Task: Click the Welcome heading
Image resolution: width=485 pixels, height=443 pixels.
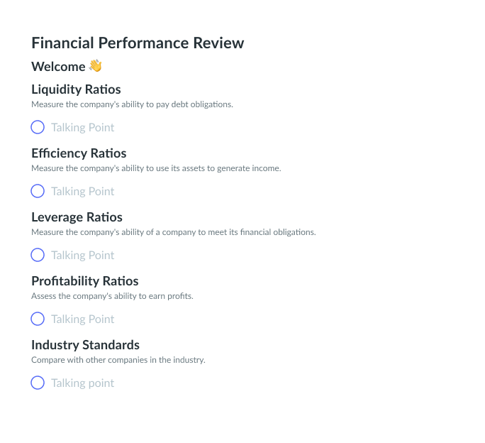Action: (58, 67)
